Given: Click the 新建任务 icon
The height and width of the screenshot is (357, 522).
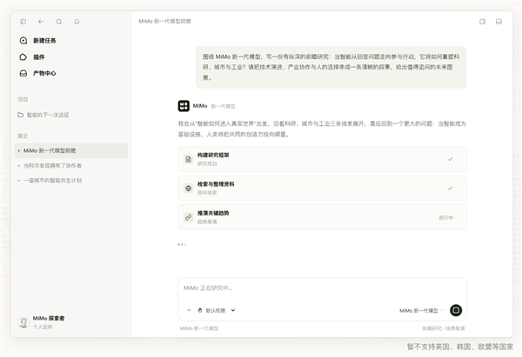Looking at the screenshot, I should point(23,41).
